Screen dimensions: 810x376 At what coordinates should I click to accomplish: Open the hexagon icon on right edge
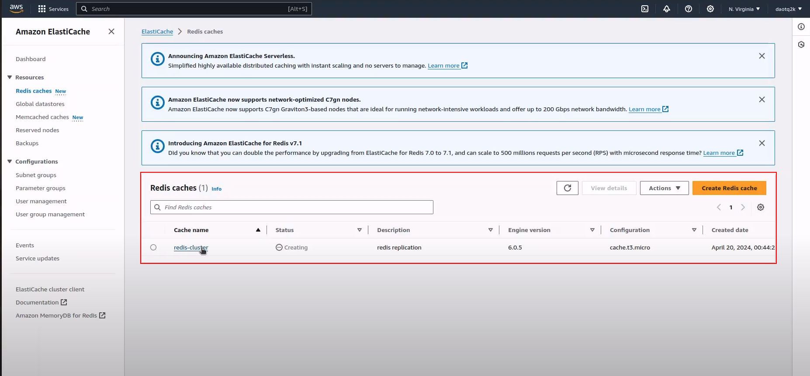pos(801,44)
